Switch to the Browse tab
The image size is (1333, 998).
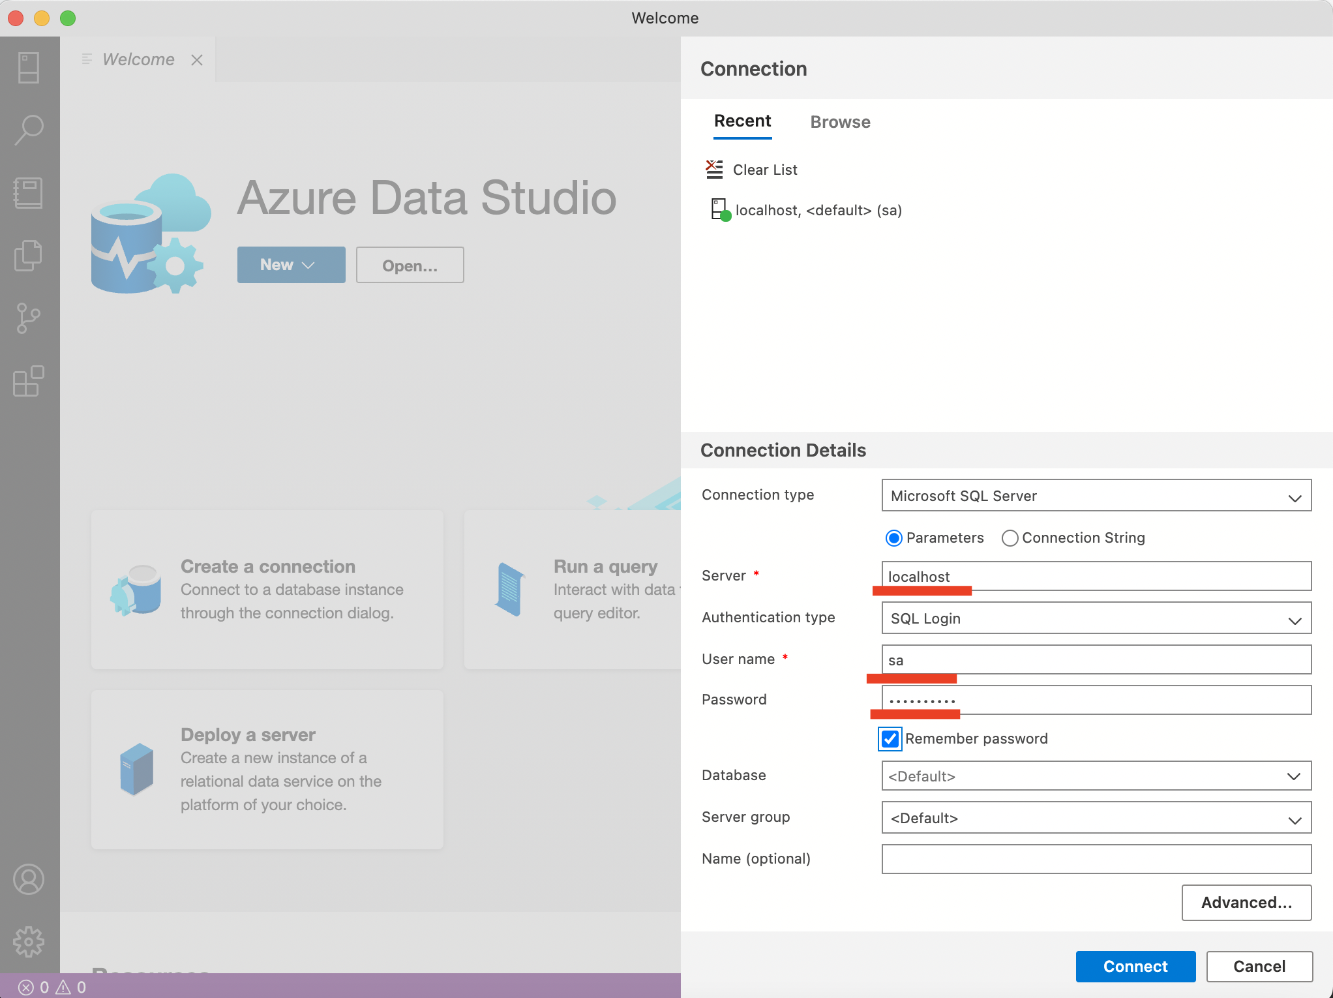click(x=840, y=122)
